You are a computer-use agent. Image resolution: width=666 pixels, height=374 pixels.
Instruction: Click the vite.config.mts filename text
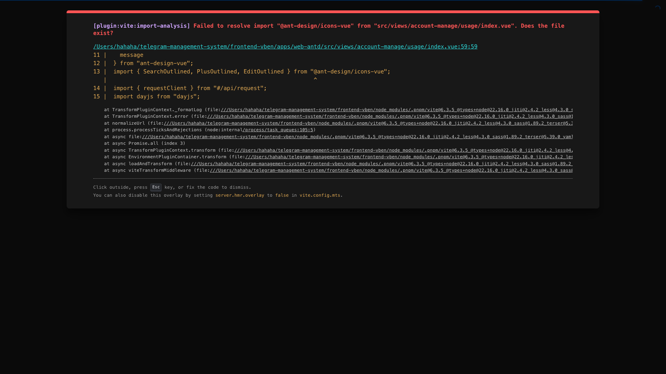click(320, 195)
